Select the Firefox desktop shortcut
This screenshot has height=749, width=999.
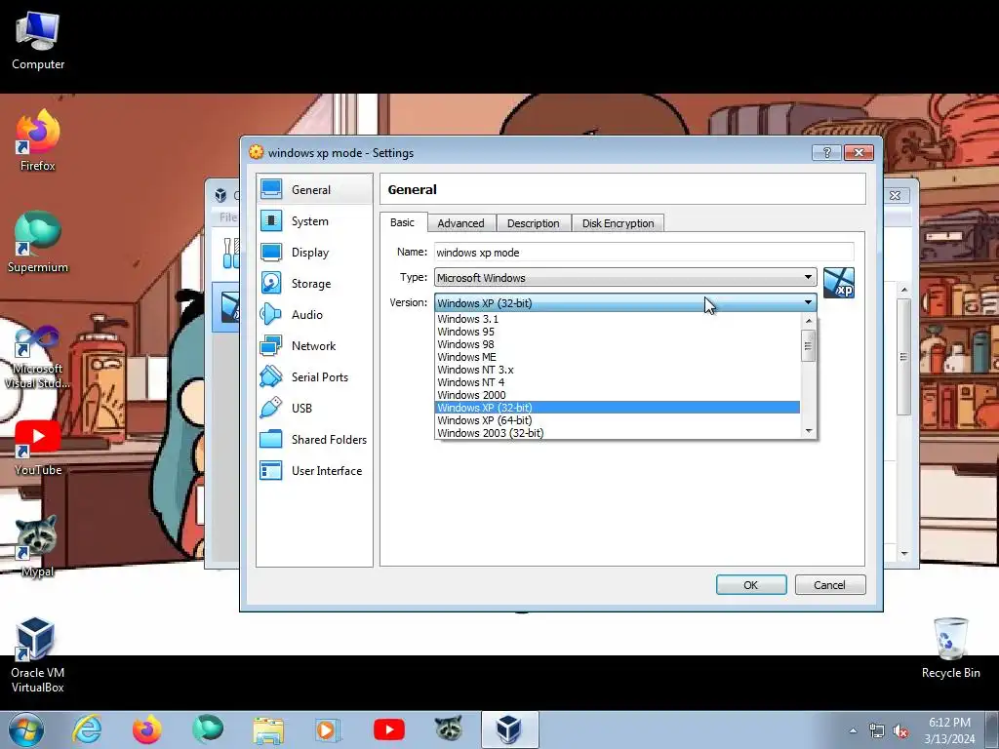tap(38, 140)
